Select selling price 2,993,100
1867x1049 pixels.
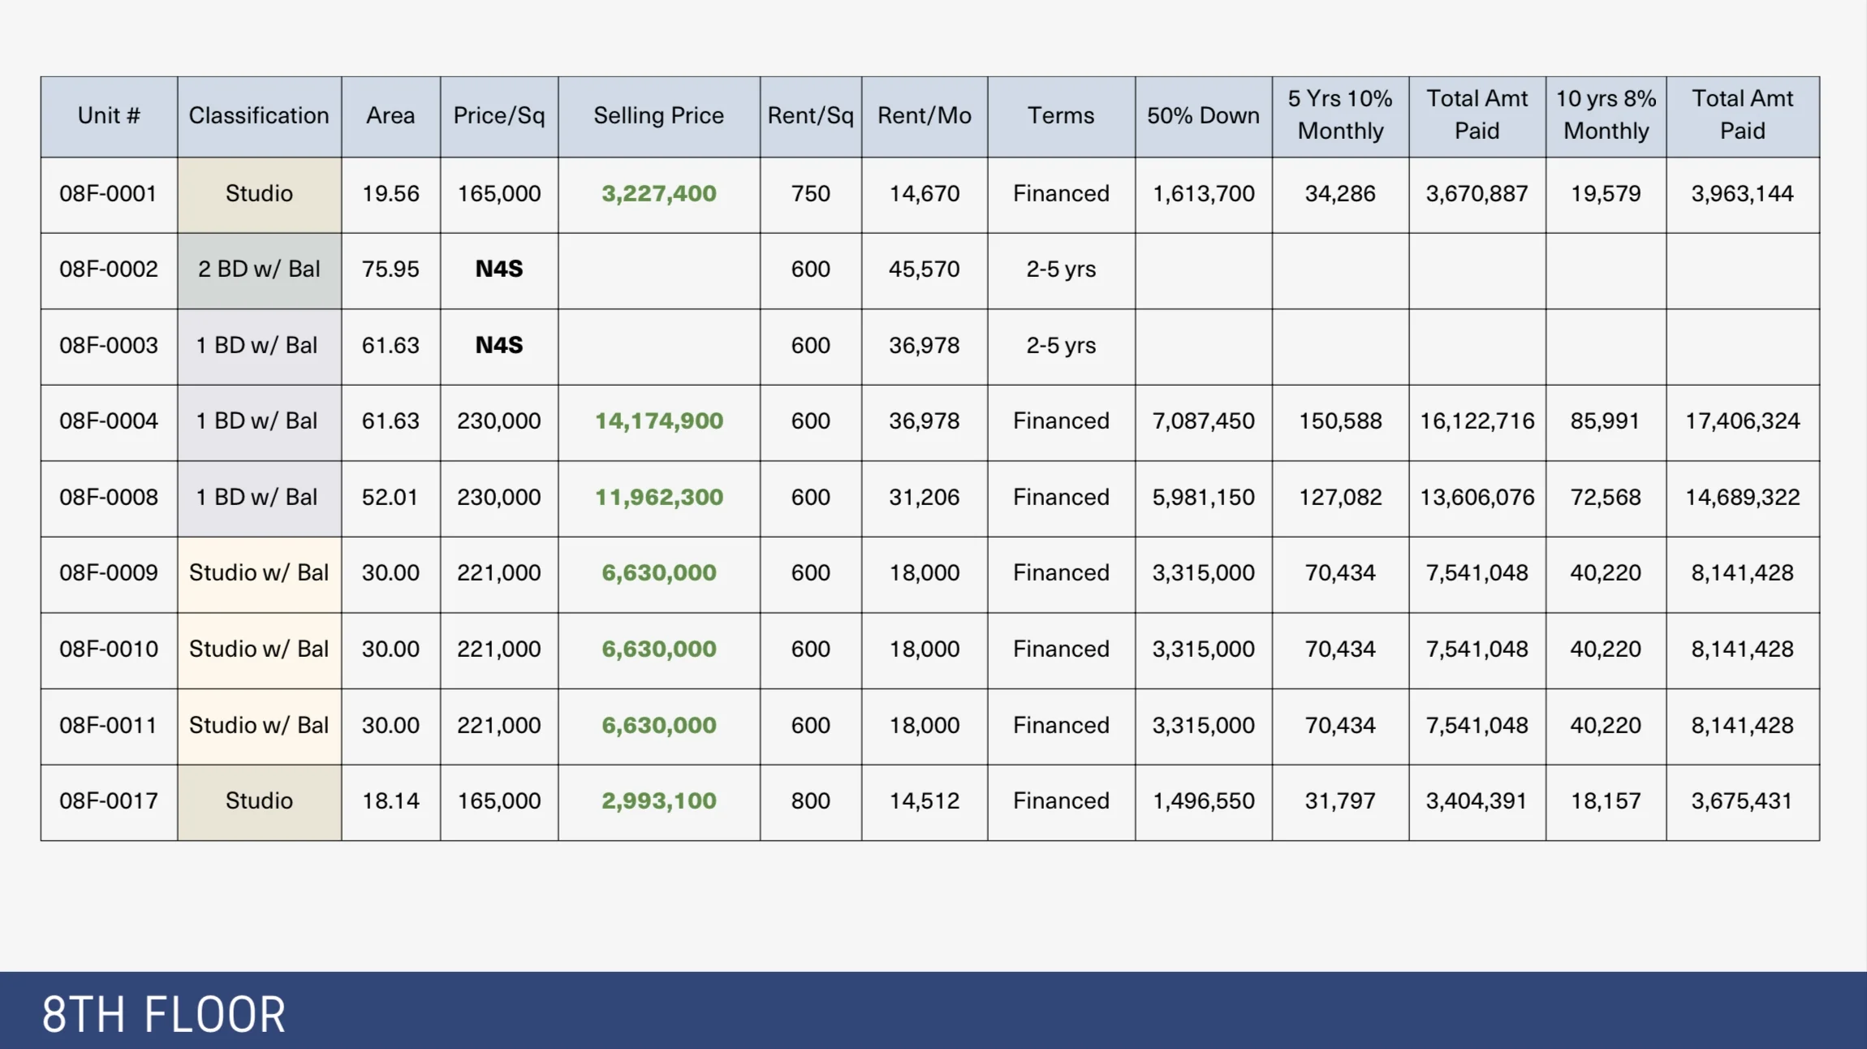click(658, 801)
